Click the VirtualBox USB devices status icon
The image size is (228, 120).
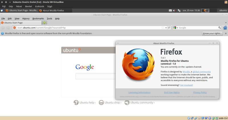tap(196, 118)
